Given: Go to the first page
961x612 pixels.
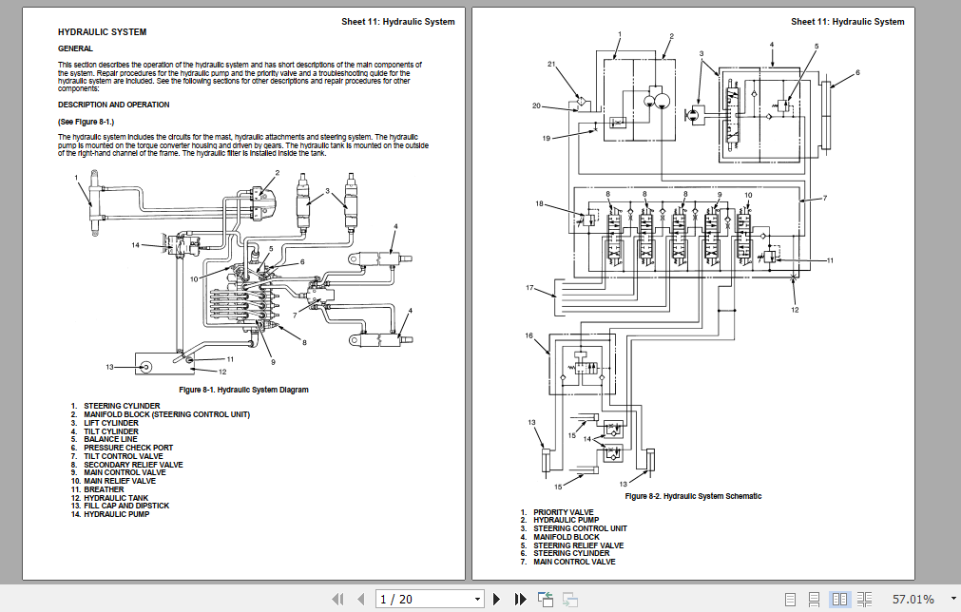Looking at the screenshot, I should point(337,599).
